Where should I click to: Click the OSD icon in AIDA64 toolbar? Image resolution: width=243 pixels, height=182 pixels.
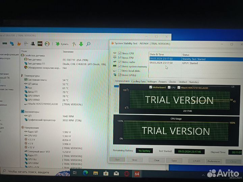point(40,43)
